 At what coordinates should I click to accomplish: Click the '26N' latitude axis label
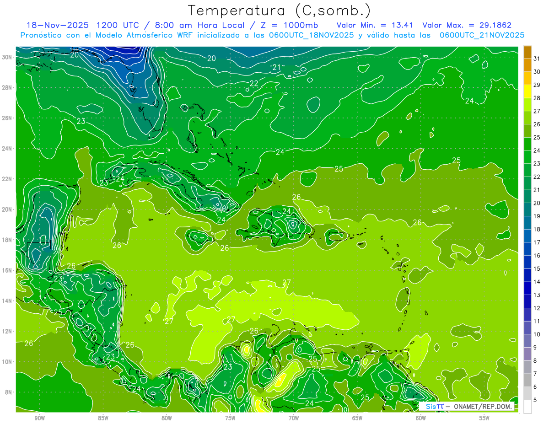point(7,118)
